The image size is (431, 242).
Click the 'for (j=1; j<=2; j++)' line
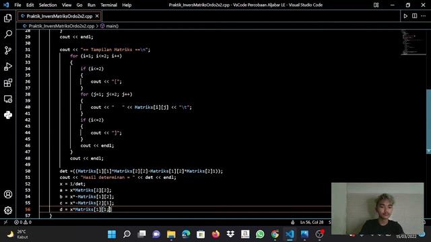(106, 94)
